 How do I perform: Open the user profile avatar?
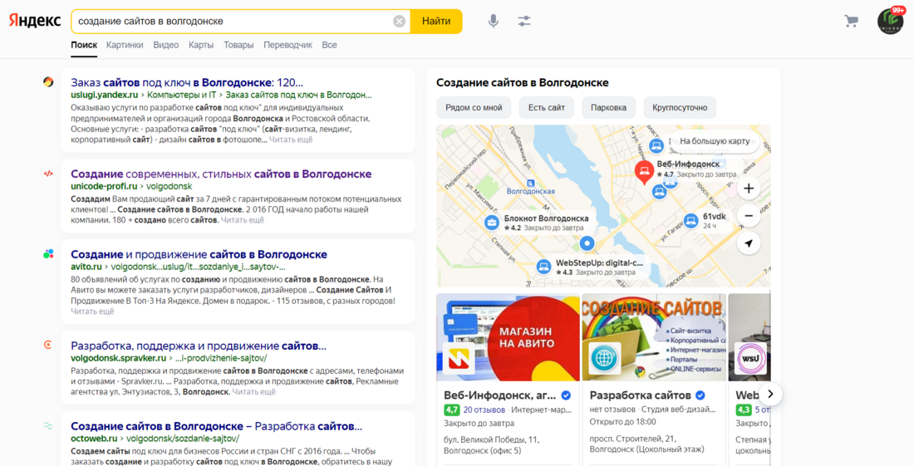(890, 22)
